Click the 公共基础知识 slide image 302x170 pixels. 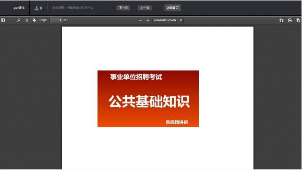click(148, 99)
